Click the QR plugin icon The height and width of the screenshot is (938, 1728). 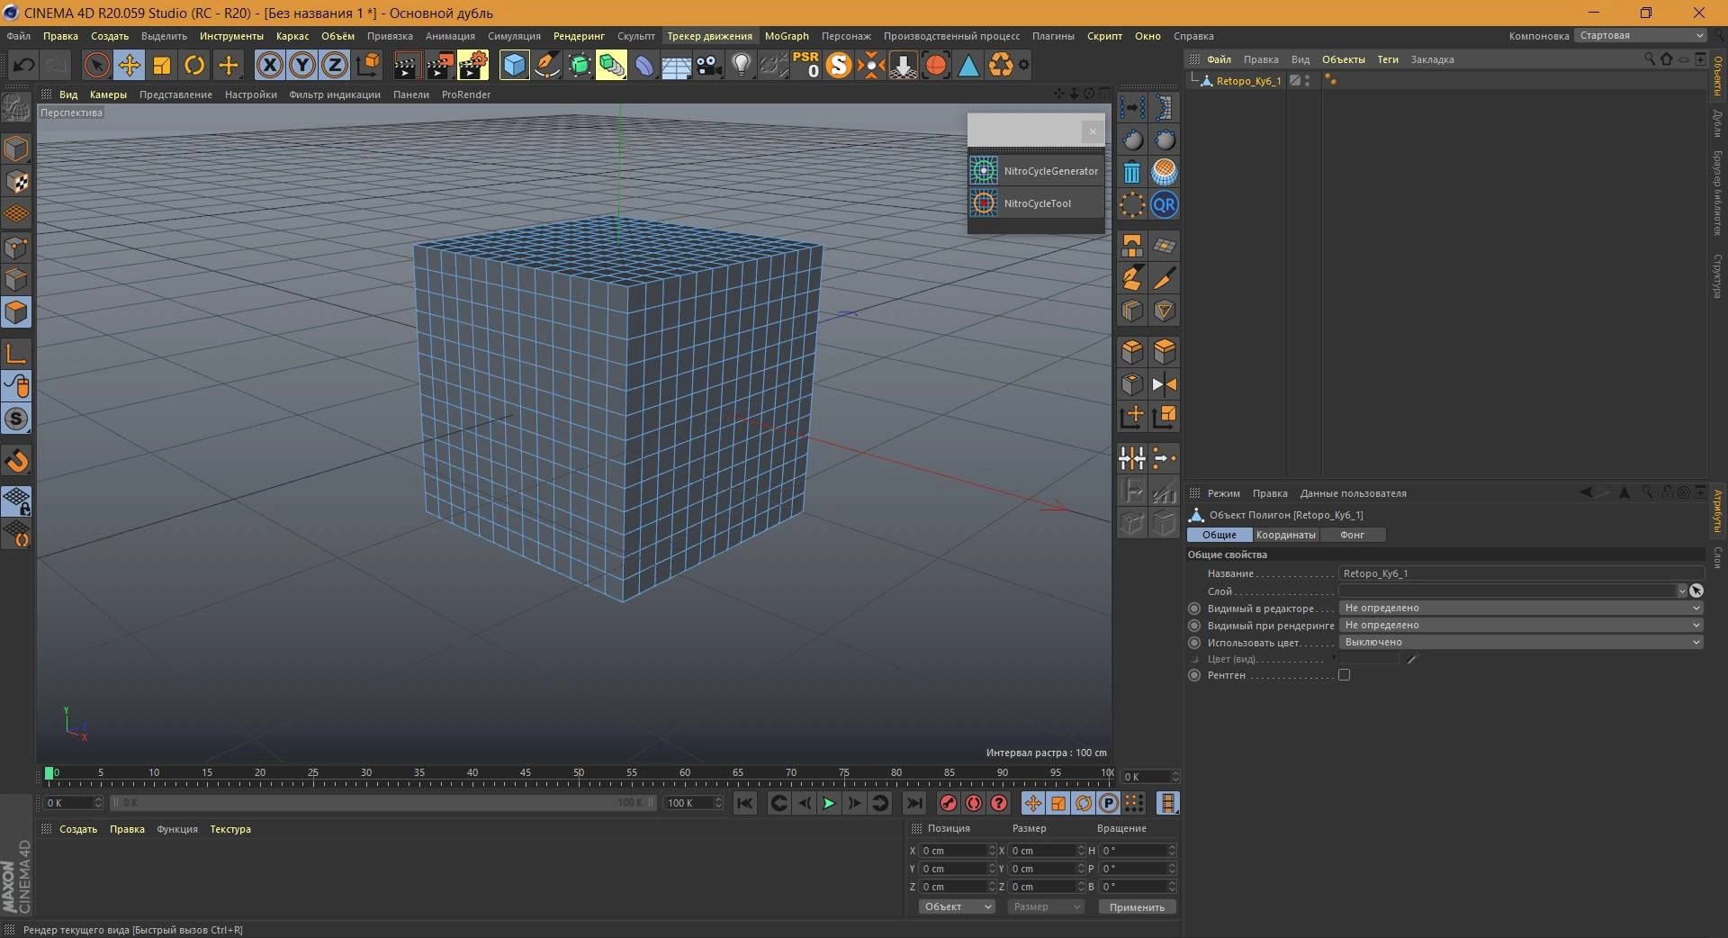(1164, 204)
